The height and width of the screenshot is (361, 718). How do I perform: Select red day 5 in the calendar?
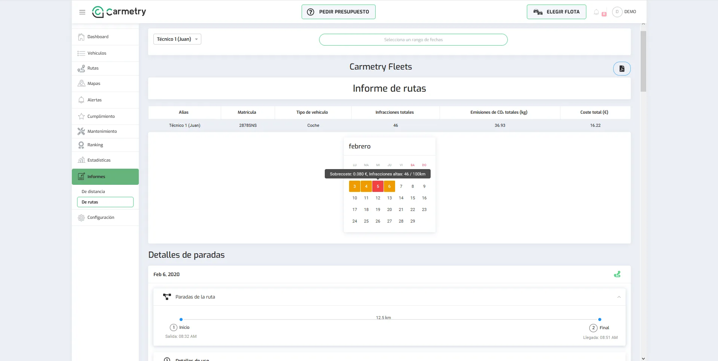pos(378,186)
